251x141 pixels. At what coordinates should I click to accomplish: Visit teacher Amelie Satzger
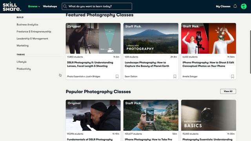click(x=190, y=76)
